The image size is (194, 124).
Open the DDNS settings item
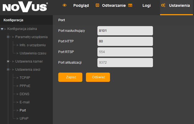(25, 94)
